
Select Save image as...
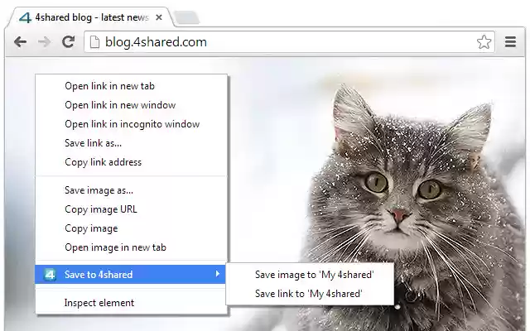coord(131,190)
